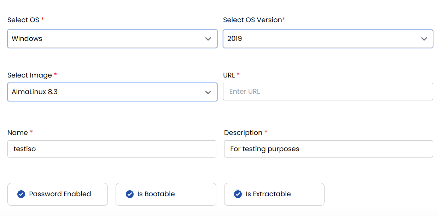Click the Is Bootable label text
Image resolution: width=438 pixels, height=216 pixels.
coord(156,194)
